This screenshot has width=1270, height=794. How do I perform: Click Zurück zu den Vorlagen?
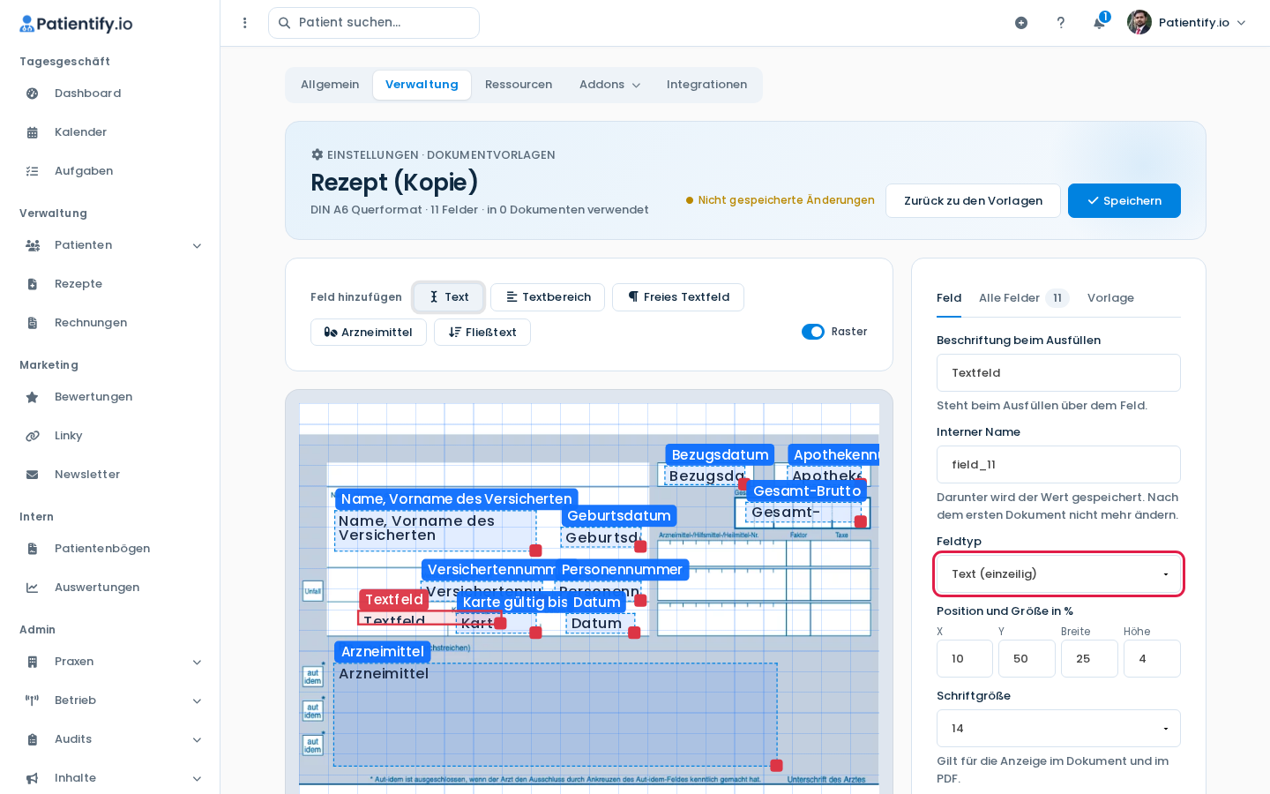[973, 201]
